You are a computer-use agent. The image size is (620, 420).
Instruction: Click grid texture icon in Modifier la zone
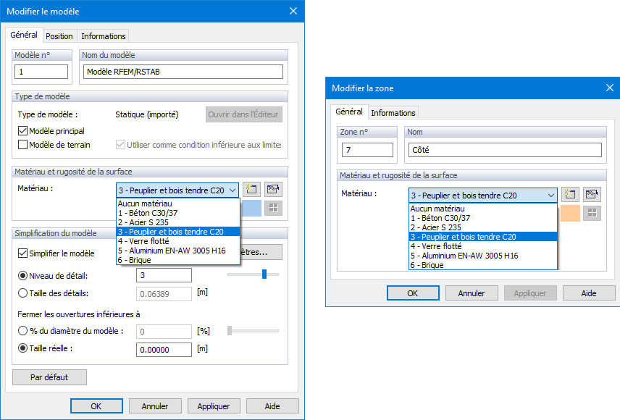pyautogui.click(x=592, y=213)
